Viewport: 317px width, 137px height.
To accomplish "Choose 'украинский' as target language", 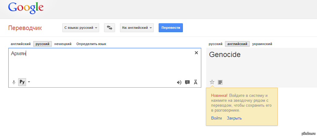I will (x=262, y=44).
